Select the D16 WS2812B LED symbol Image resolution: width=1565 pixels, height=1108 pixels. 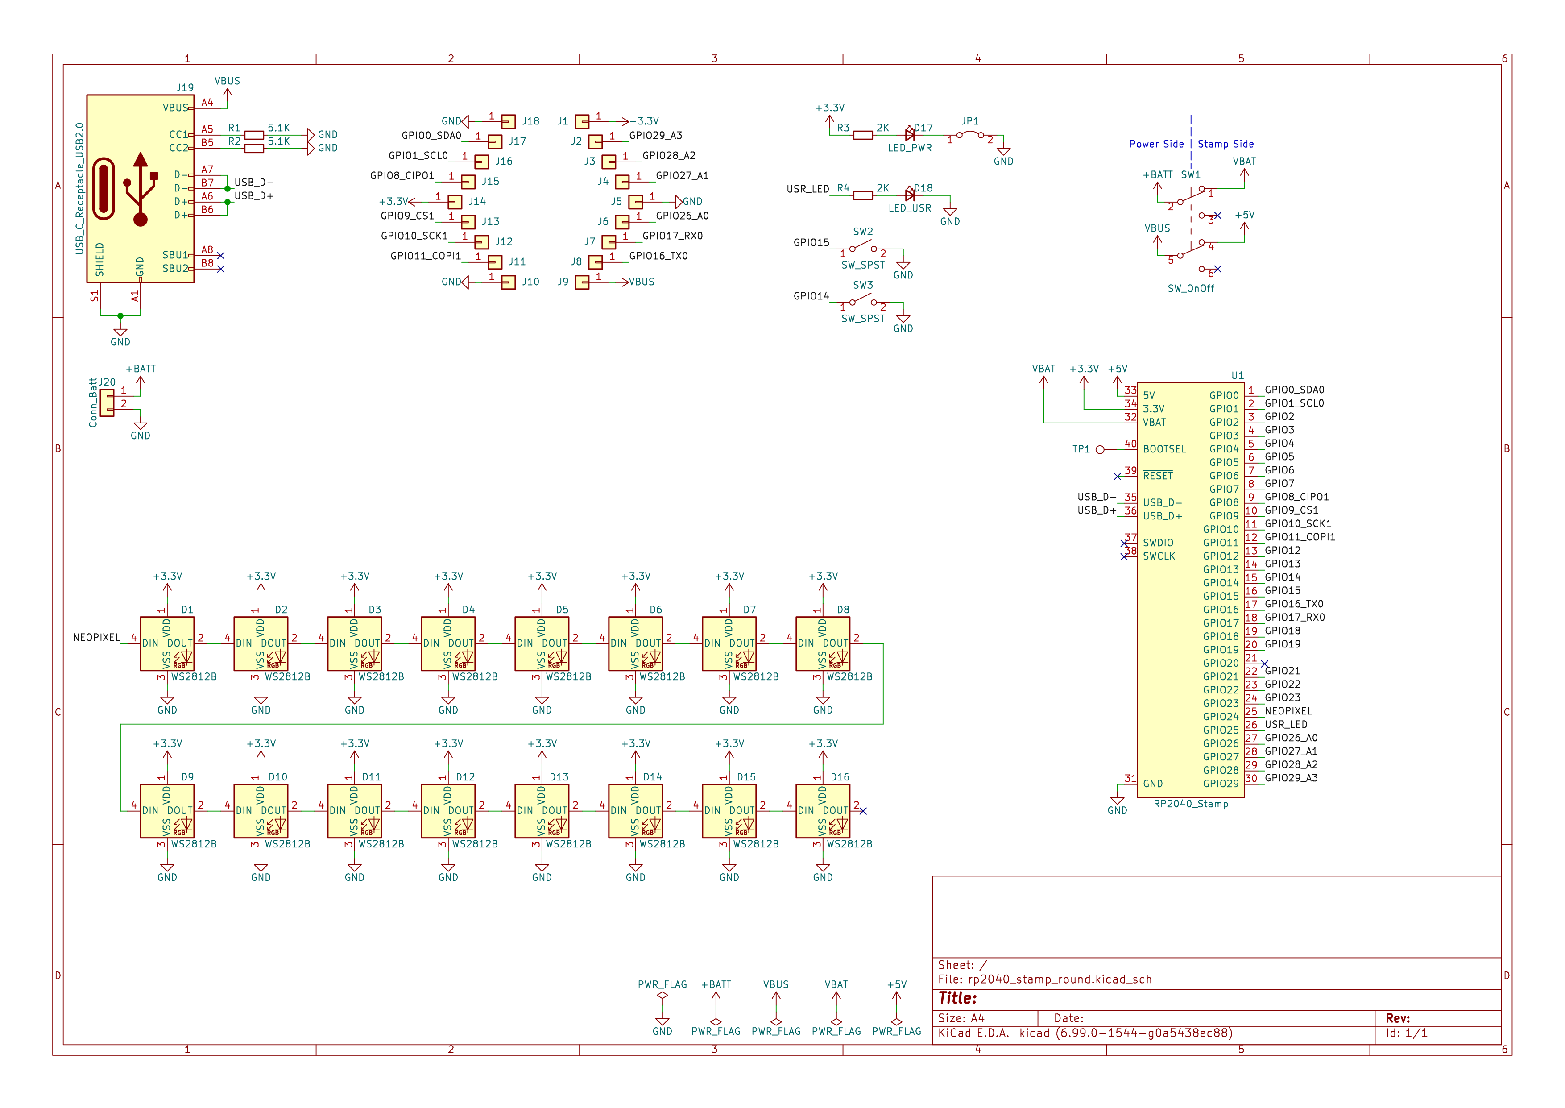[x=822, y=810]
